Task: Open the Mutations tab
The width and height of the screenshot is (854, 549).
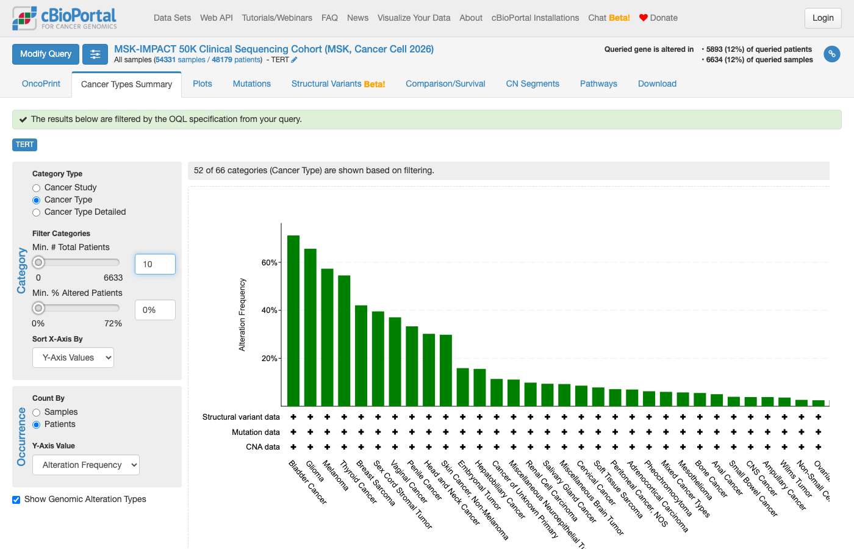Action: tap(252, 84)
